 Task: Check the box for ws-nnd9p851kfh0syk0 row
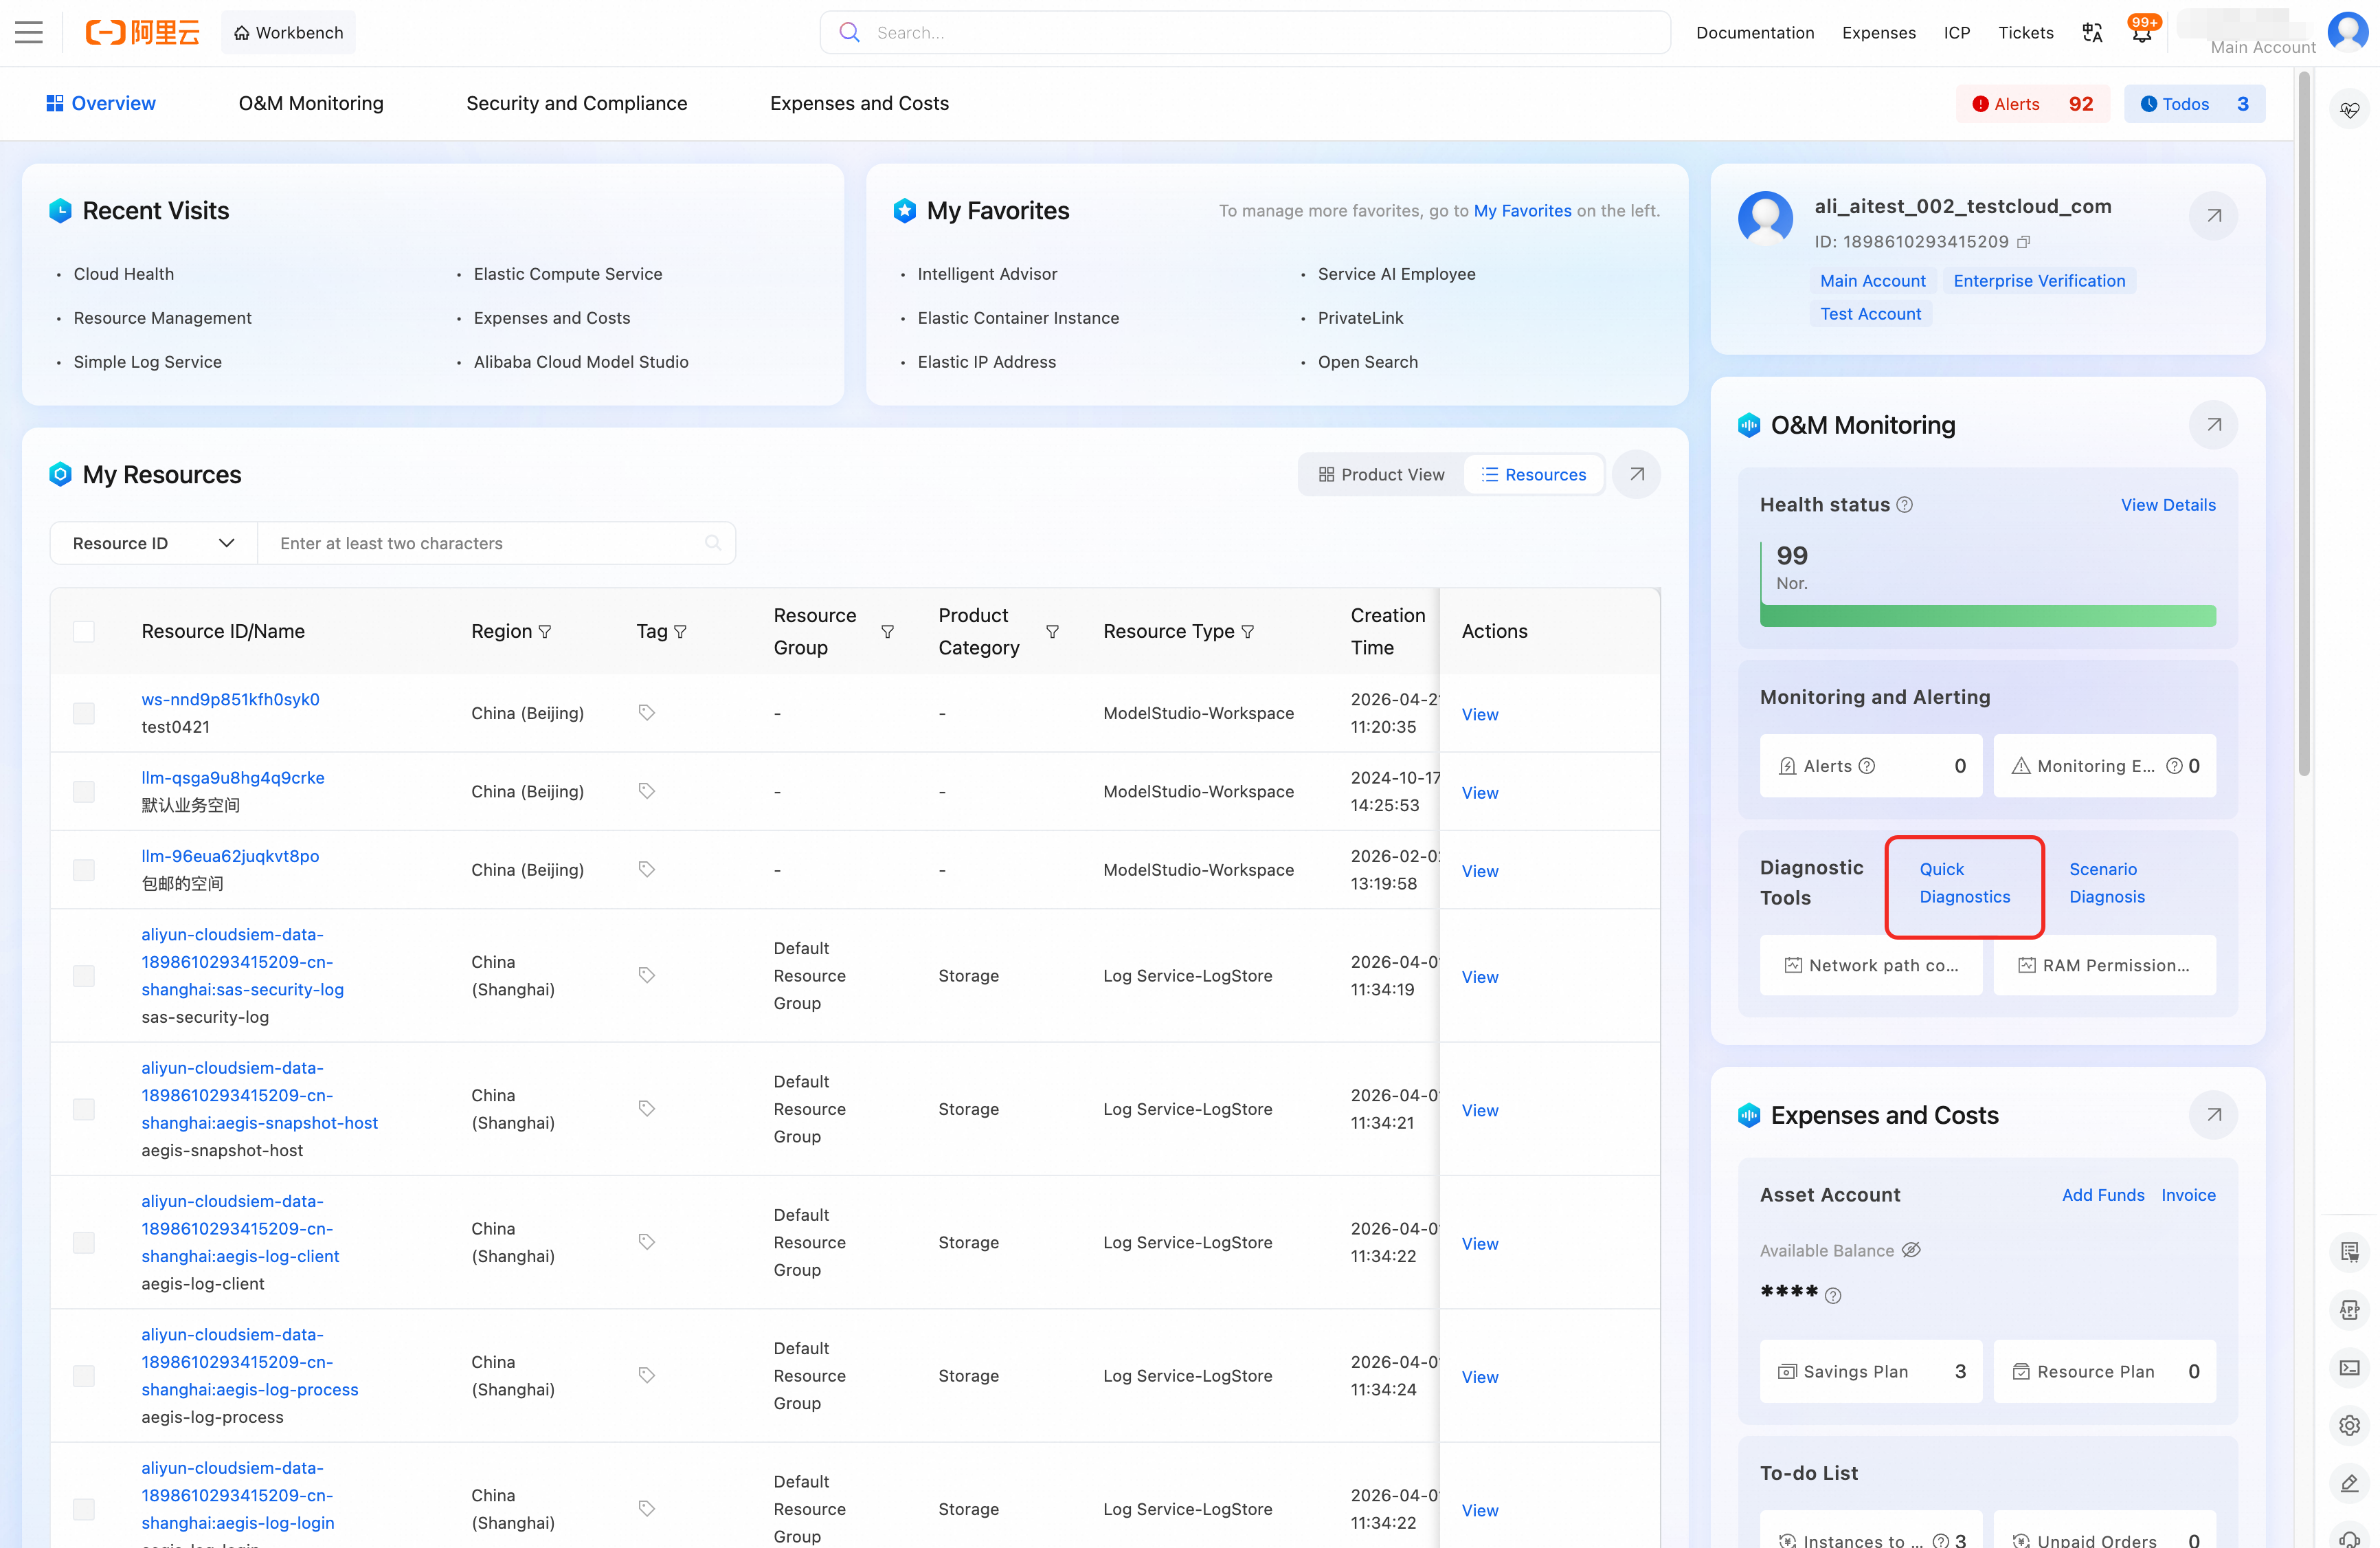[x=84, y=714]
